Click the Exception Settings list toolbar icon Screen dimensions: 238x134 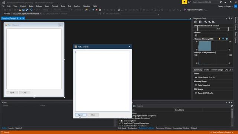pyautogui.click(x=134, y=106)
